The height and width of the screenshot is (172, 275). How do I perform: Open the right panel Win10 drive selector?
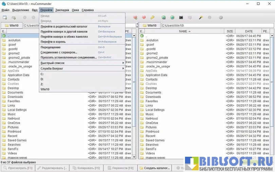click(x=149, y=25)
